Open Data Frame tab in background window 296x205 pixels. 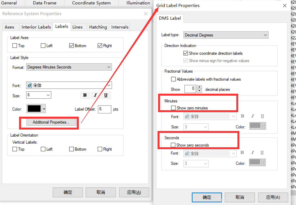[x=45, y=3]
